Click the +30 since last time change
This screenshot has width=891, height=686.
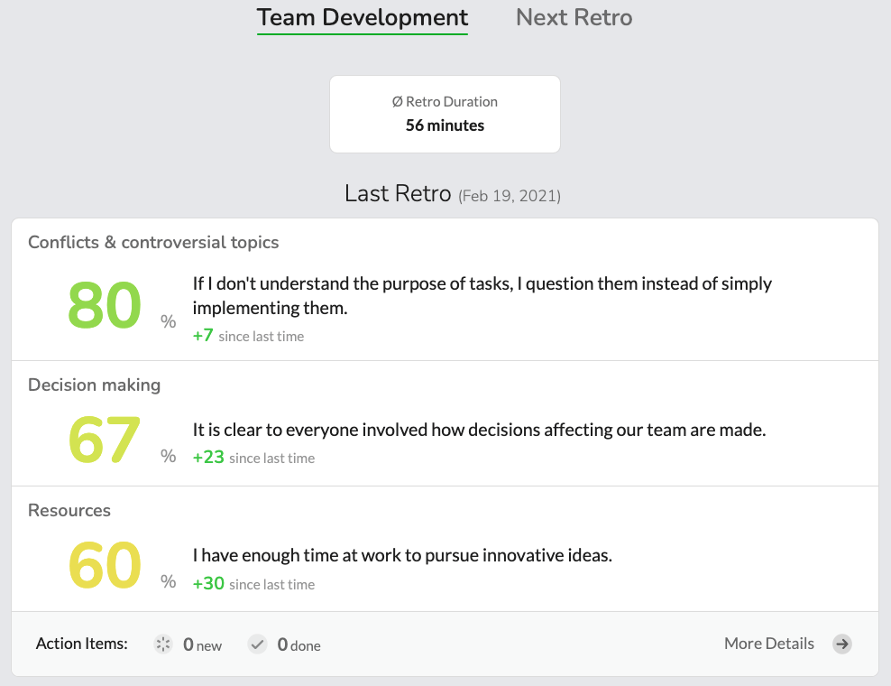pyautogui.click(x=253, y=584)
